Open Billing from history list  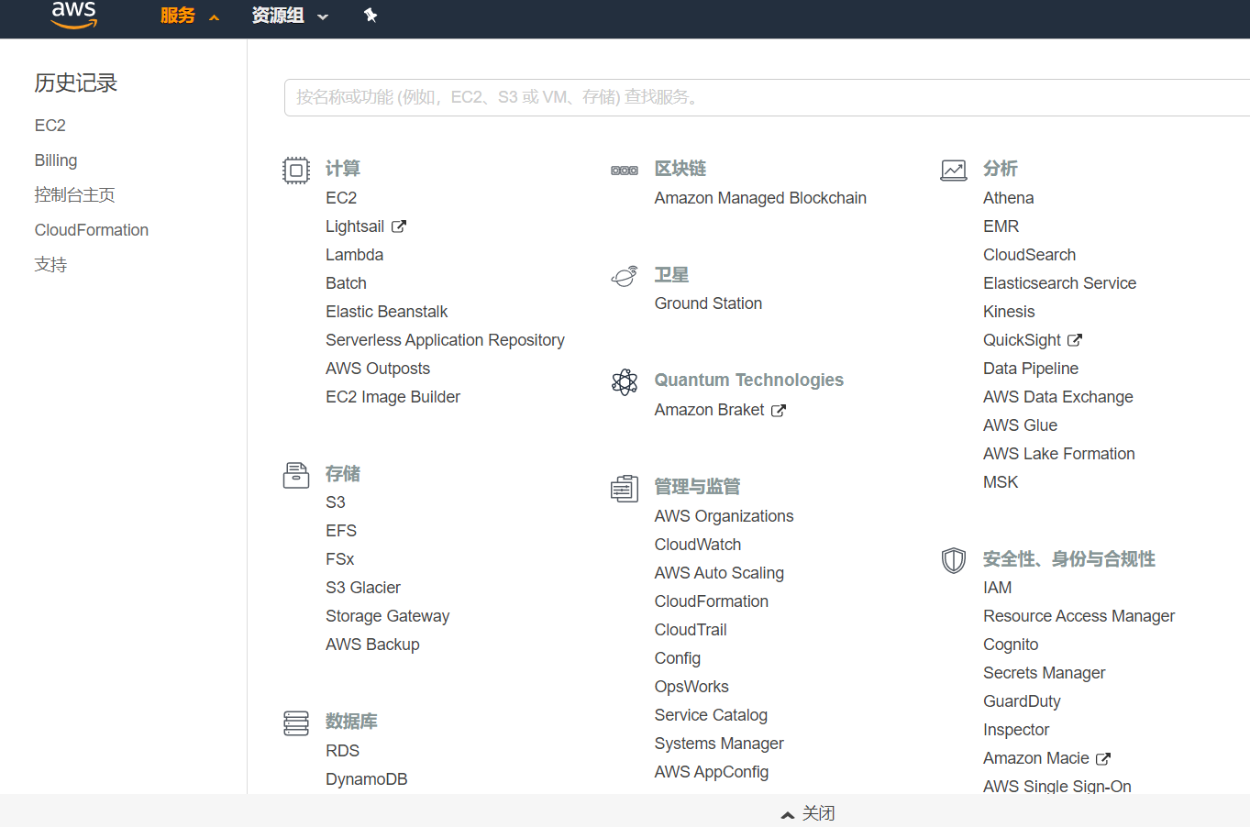(x=56, y=160)
